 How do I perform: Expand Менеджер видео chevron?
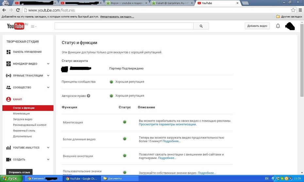point(48,64)
